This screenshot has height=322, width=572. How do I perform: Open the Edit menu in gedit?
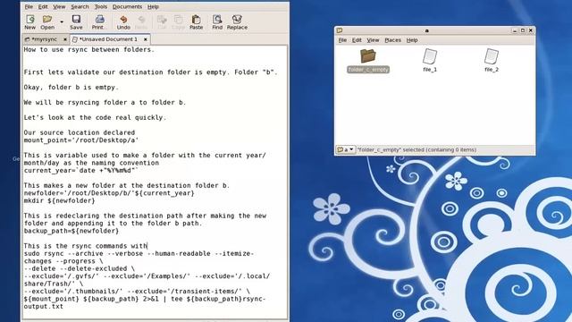[43, 6]
